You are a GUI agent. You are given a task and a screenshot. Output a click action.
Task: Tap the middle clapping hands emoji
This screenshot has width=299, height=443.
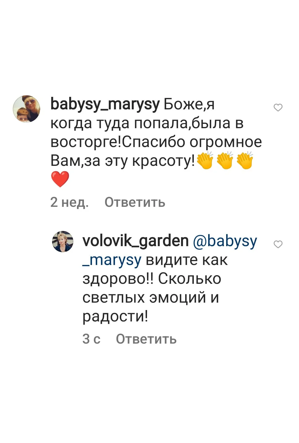click(x=225, y=160)
